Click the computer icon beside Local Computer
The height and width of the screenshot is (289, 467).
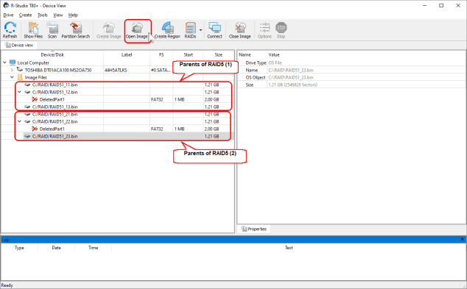13,63
